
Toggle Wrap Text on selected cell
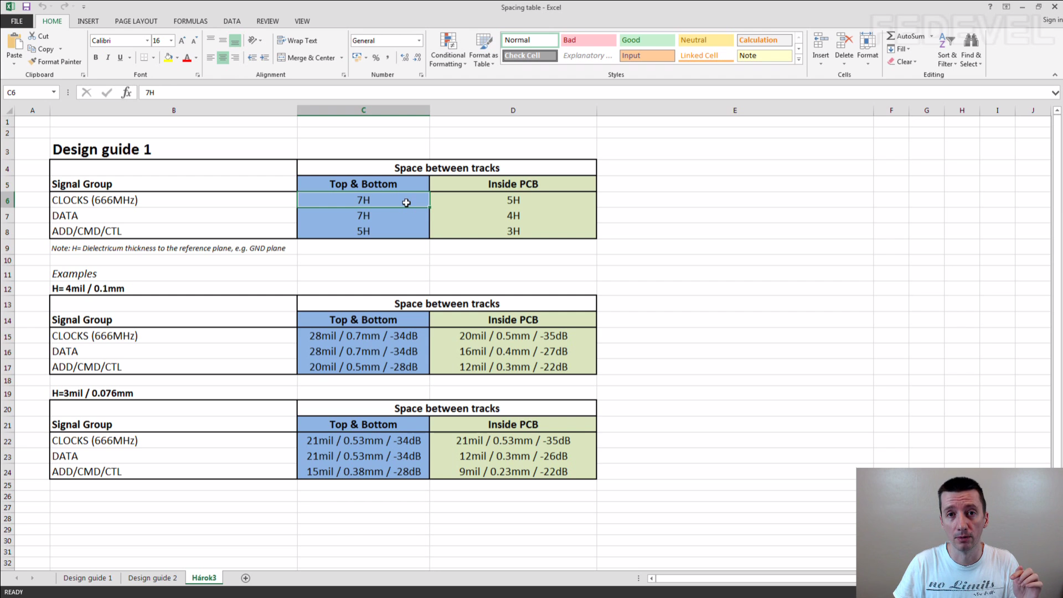(297, 40)
